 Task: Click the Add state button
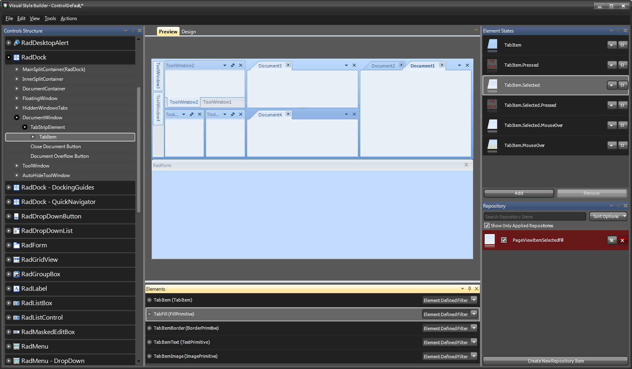(x=519, y=193)
